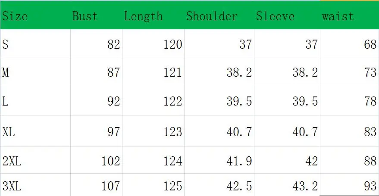Select the Bust header cell
The height and width of the screenshot is (196, 379).
click(x=97, y=15)
